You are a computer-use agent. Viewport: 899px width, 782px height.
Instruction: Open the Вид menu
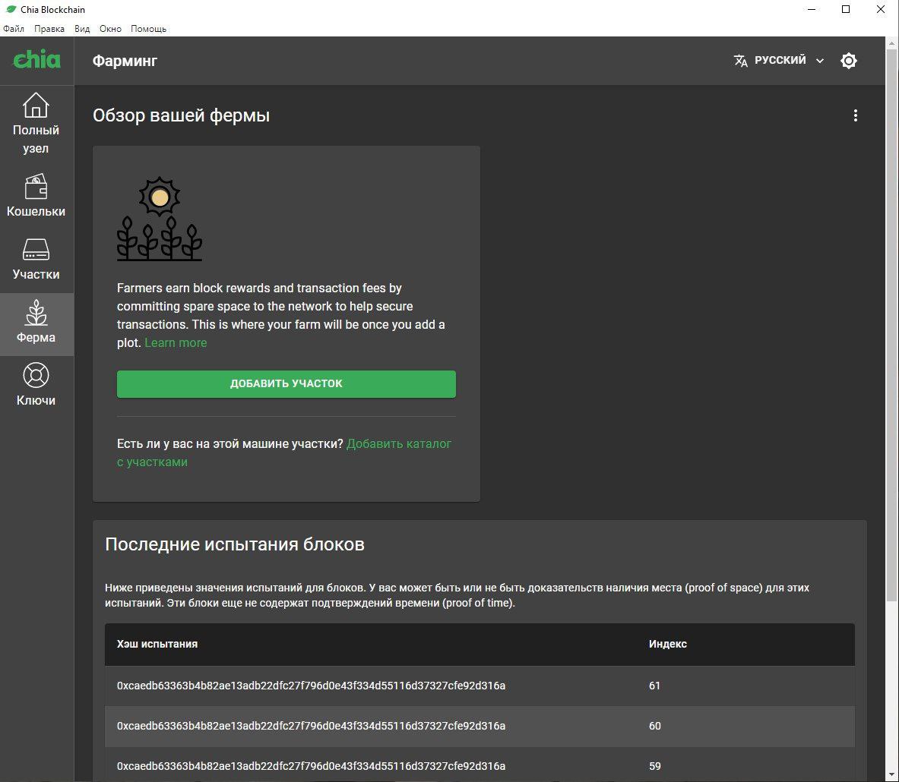coord(82,29)
